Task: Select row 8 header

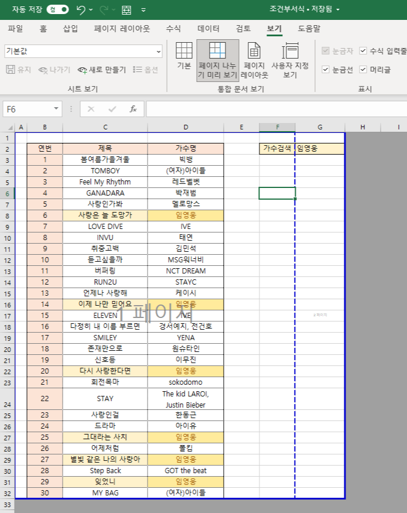Action: pos(7,216)
